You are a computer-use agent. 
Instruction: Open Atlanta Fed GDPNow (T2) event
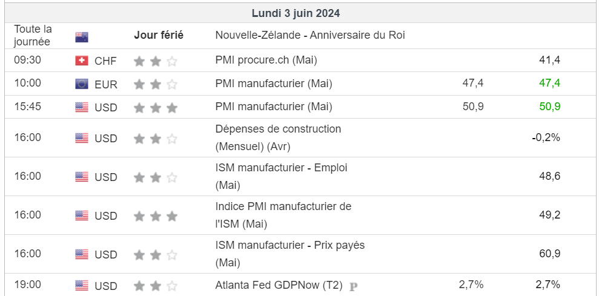279,285
